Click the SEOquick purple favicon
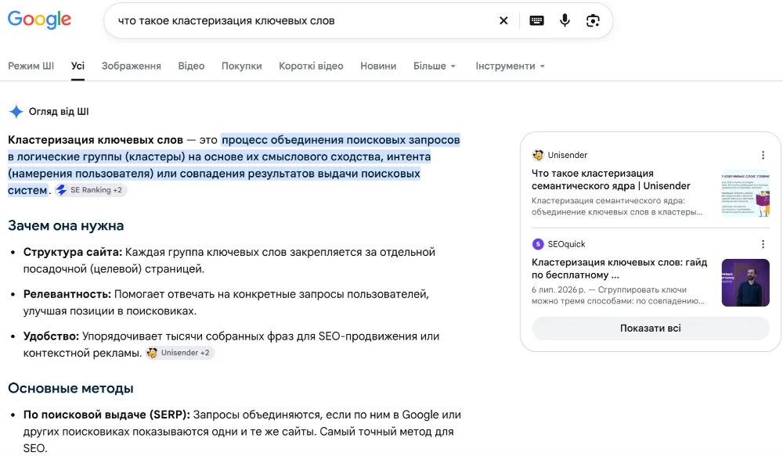 [x=538, y=244]
